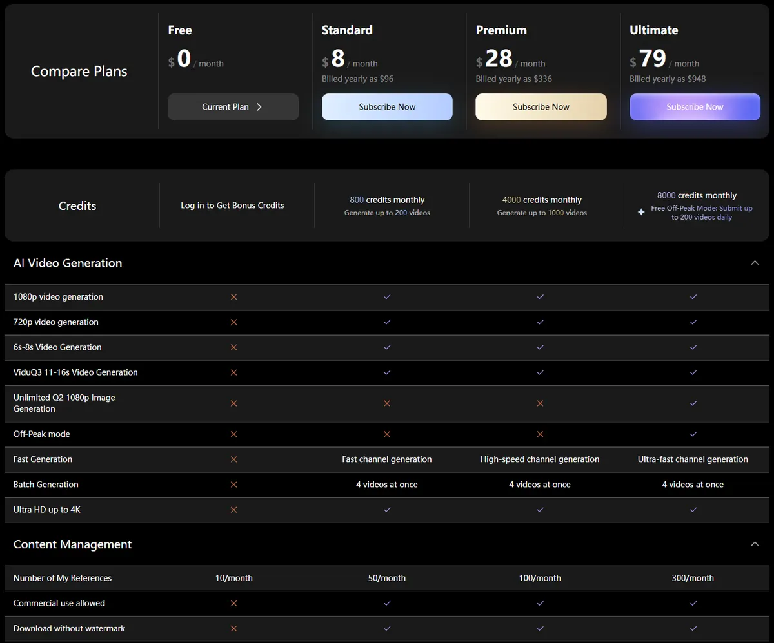Click the X mark for Free Download without watermark
This screenshot has width=774, height=643.
pyautogui.click(x=233, y=629)
